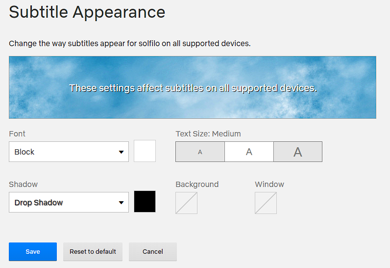The image size is (390, 268).
Task: Click the Shadow label
Action: coord(23,184)
